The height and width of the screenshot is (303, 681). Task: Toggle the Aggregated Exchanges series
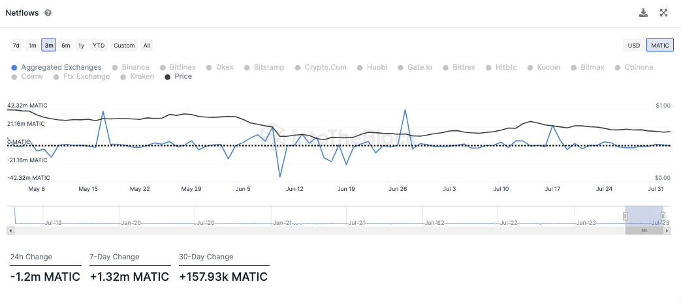[x=61, y=67]
